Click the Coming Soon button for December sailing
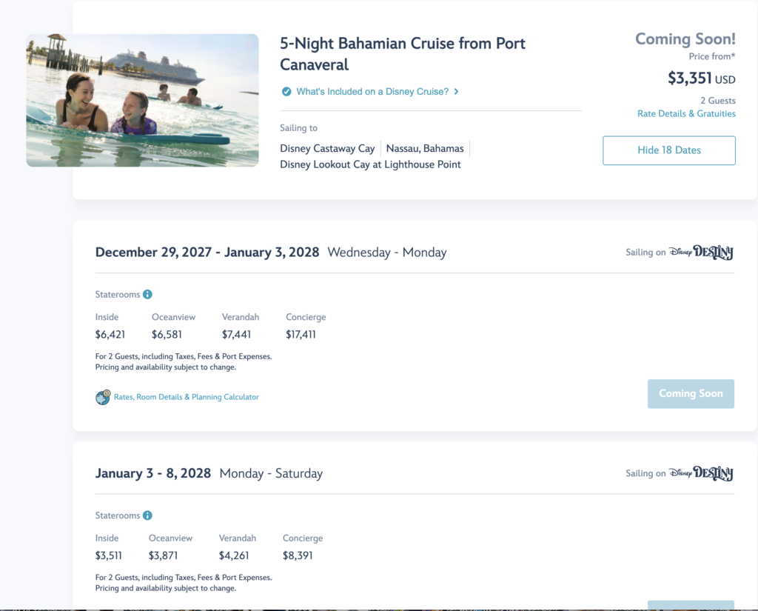 (x=691, y=394)
